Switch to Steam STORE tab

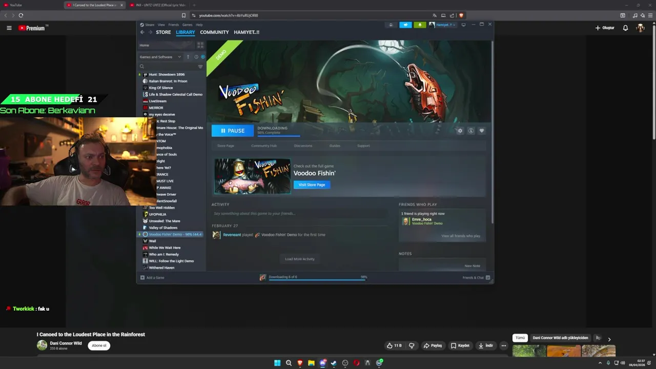(163, 32)
